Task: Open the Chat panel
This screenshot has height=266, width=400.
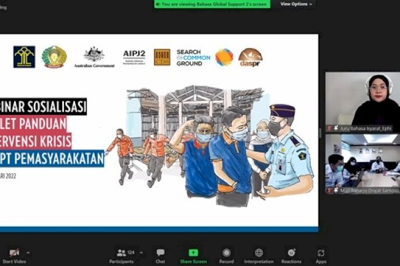Action: coord(160,255)
